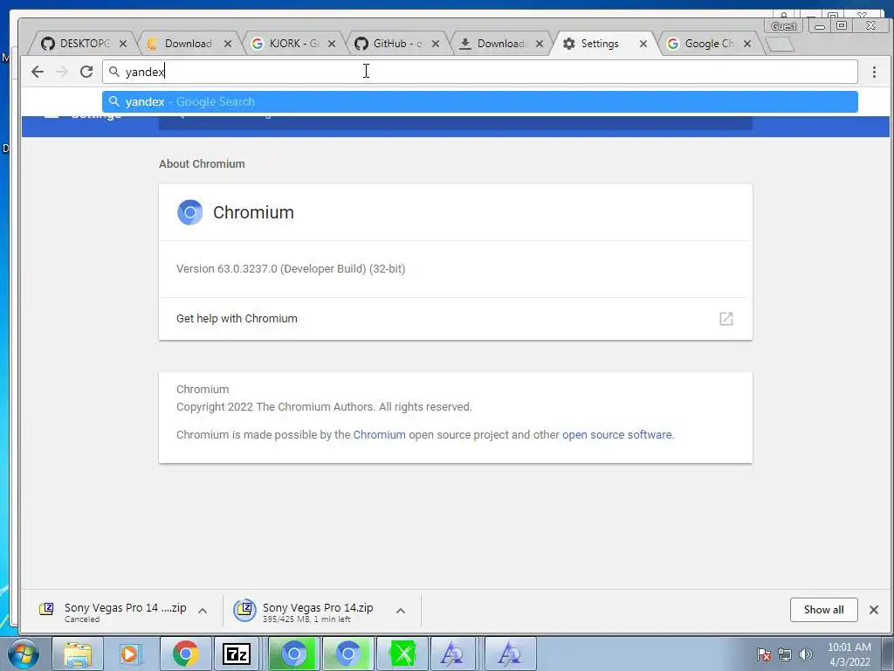Switch to the first Chromium taskbar window
894x671 pixels.
pyautogui.click(x=293, y=654)
